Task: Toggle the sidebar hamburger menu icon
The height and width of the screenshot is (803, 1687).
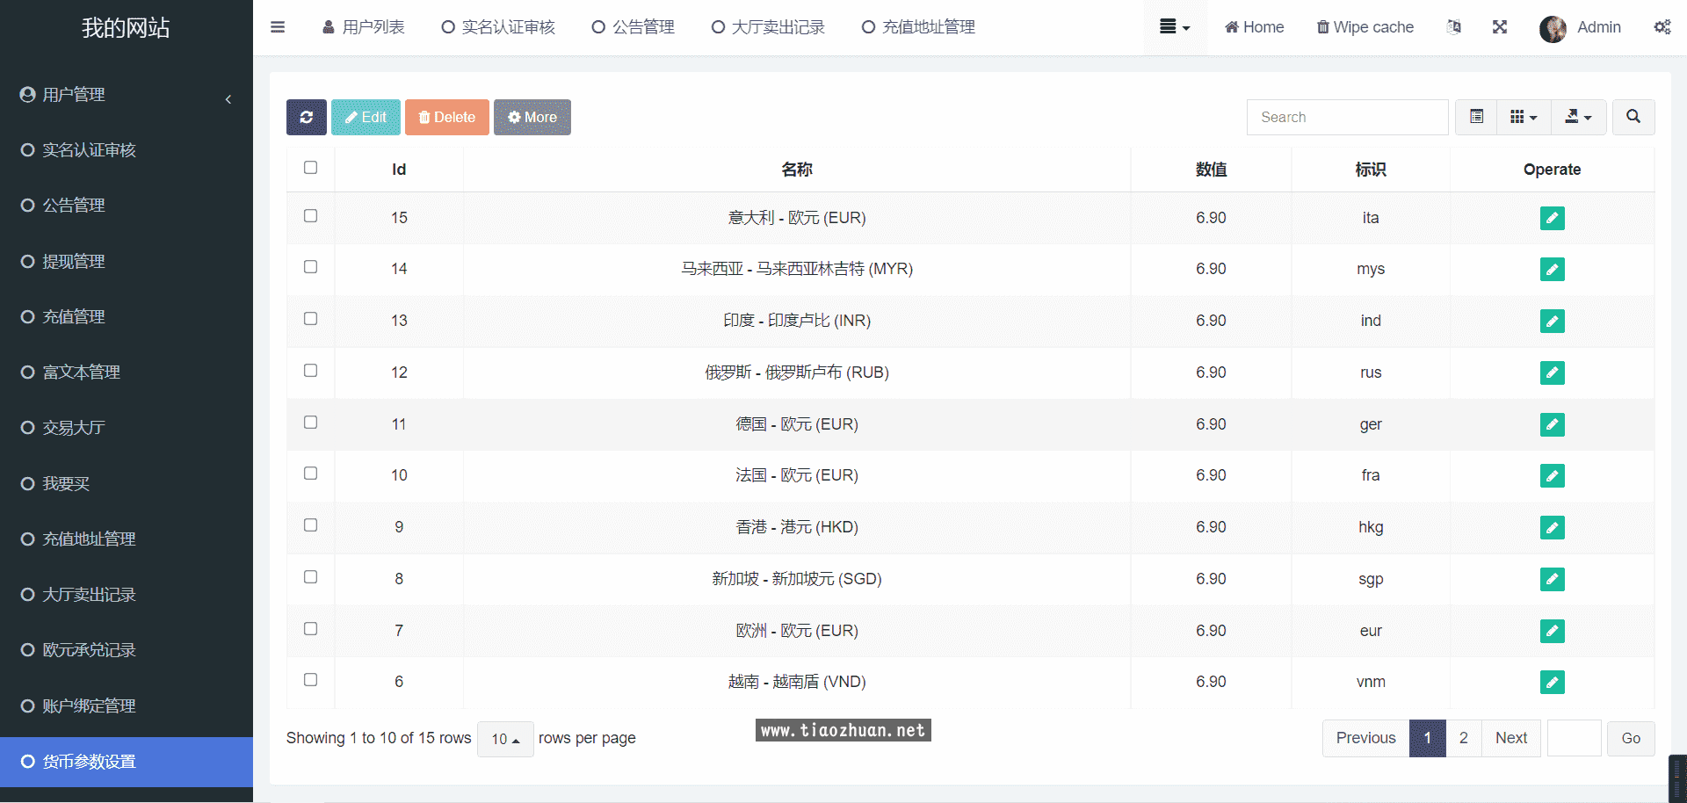Action: coord(278,27)
